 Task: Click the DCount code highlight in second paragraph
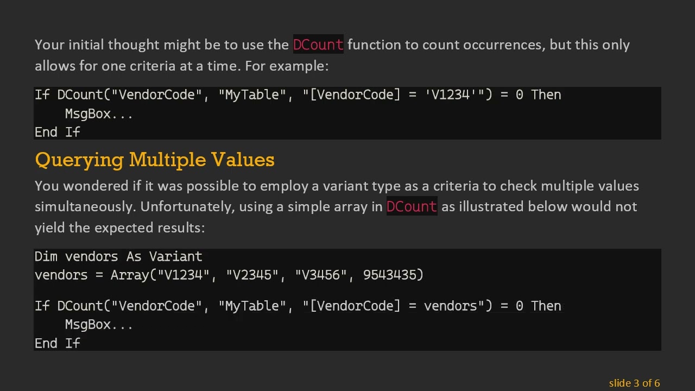click(x=412, y=206)
